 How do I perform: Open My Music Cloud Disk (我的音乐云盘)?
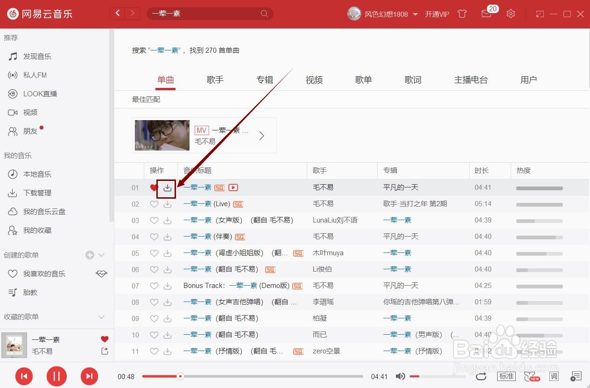tap(44, 212)
